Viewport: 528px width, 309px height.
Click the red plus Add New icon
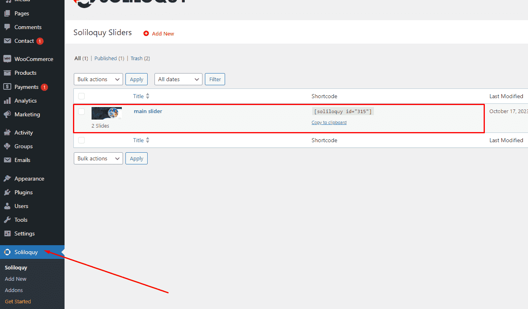tap(146, 34)
